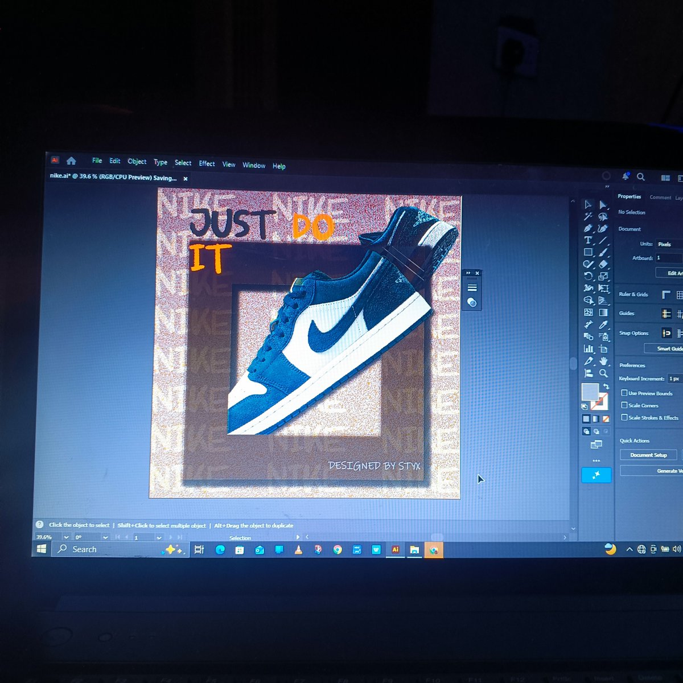Open the zoom level dropdown at 39.6%
Viewport: 683px width, 683px height.
pyautogui.click(x=66, y=537)
